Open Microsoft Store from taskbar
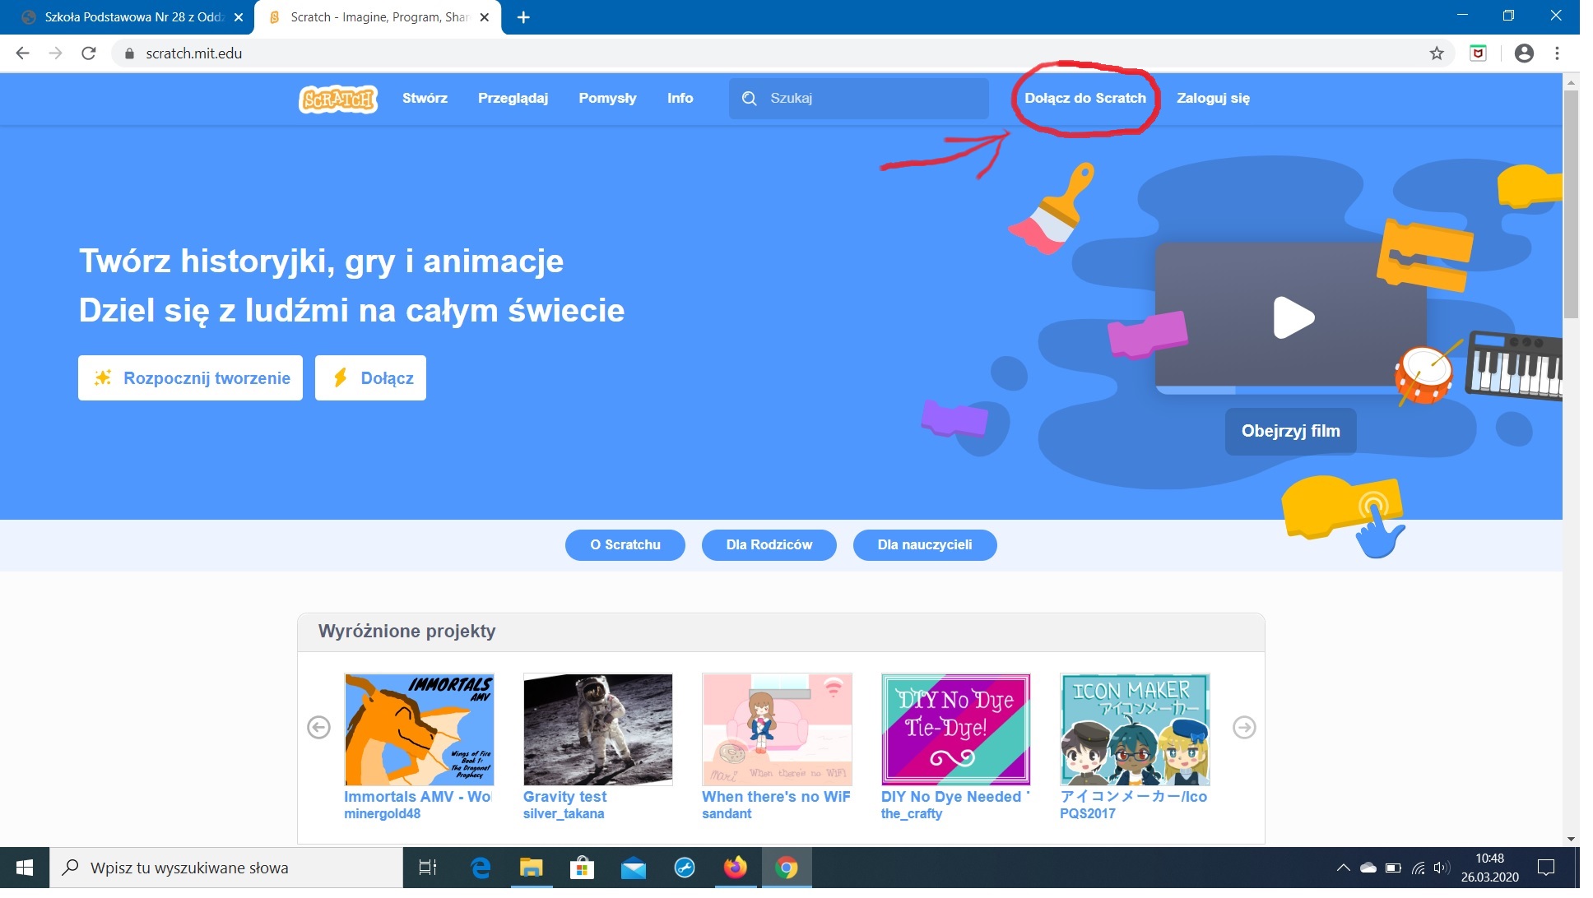 [x=582, y=868]
